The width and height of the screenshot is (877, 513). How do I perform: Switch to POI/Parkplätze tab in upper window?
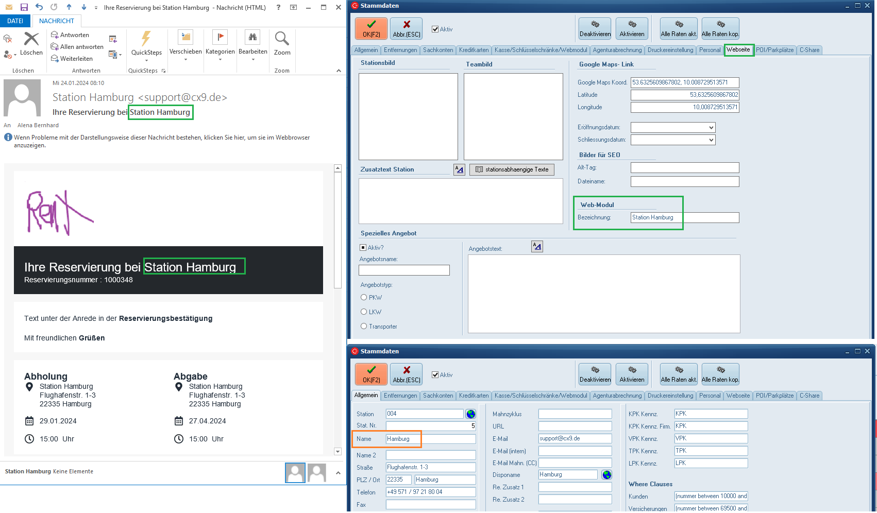point(774,50)
